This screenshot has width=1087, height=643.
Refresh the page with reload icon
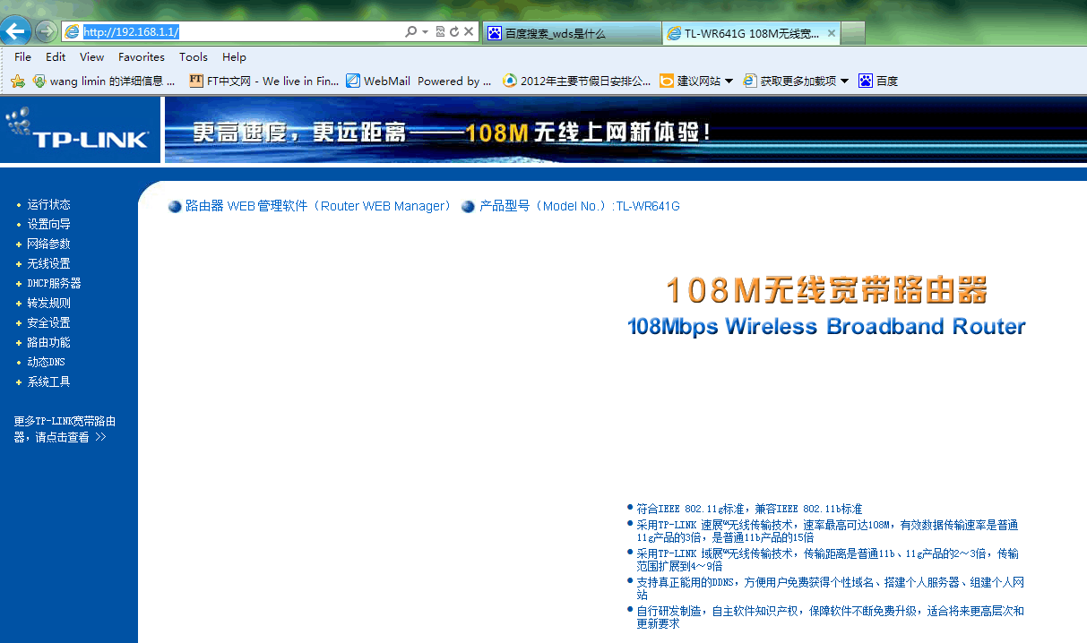(x=454, y=32)
